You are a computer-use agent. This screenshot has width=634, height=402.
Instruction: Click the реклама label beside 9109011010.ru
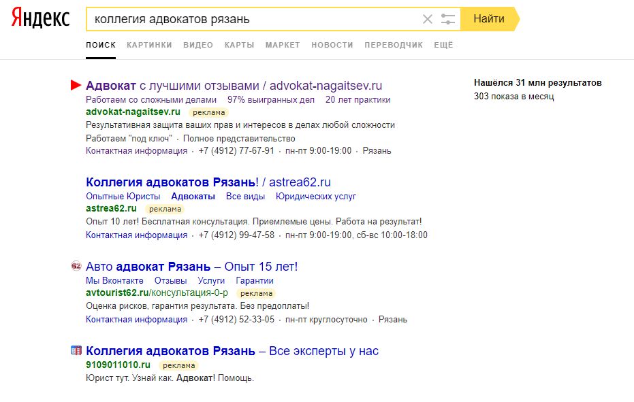pos(178,366)
